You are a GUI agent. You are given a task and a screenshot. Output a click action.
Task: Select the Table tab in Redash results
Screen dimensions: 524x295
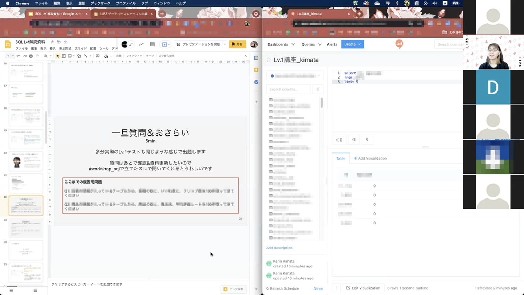pyautogui.click(x=341, y=158)
